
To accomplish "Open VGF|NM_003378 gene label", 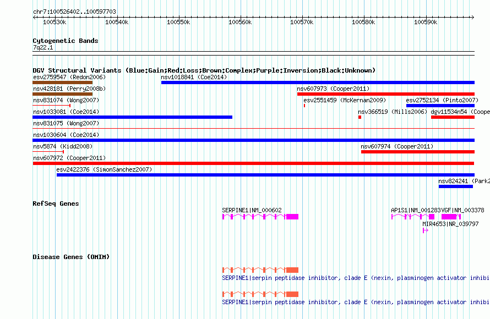I will click(463, 211).
